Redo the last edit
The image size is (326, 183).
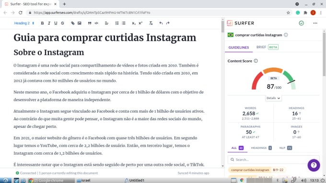tap(168, 23)
